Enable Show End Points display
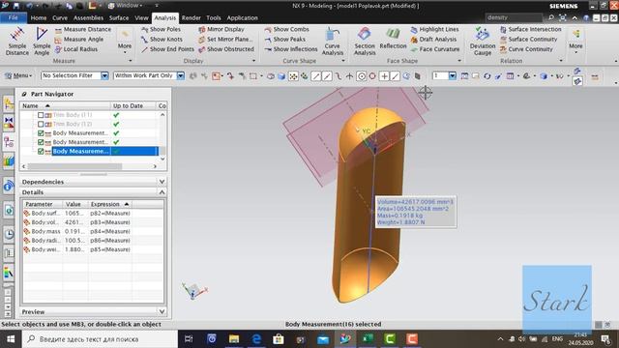This screenshot has height=348, width=619. [x=167, y=49]
